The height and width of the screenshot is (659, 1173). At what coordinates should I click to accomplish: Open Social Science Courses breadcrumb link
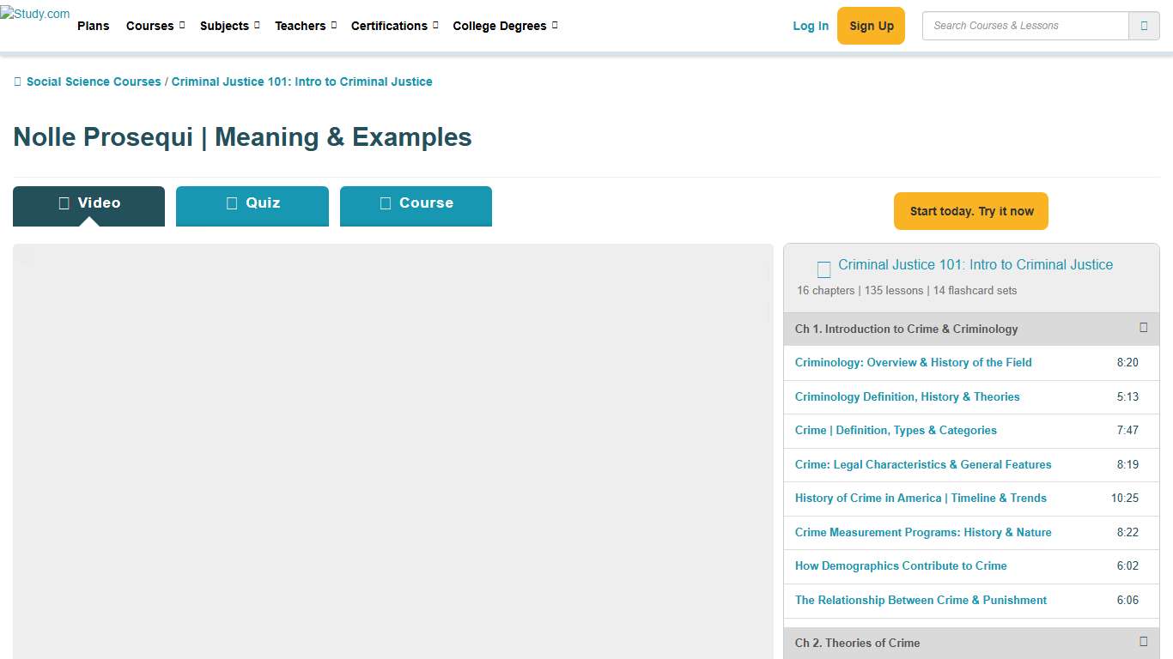coord(94,82)
